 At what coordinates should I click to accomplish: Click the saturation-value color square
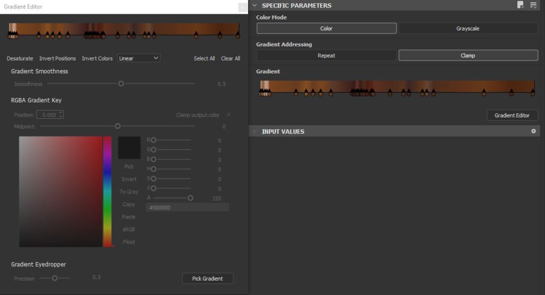point(61,192)
